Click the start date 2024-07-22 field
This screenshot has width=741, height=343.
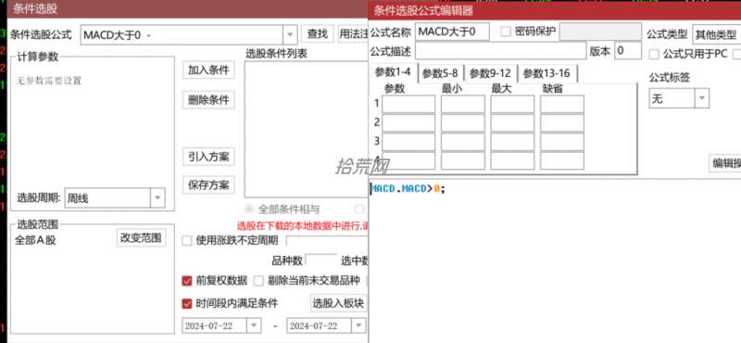[x=215, y=326]
